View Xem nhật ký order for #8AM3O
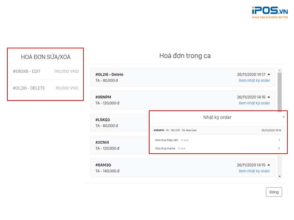Screen dimensions: 294x220 [x=254, y=171]
